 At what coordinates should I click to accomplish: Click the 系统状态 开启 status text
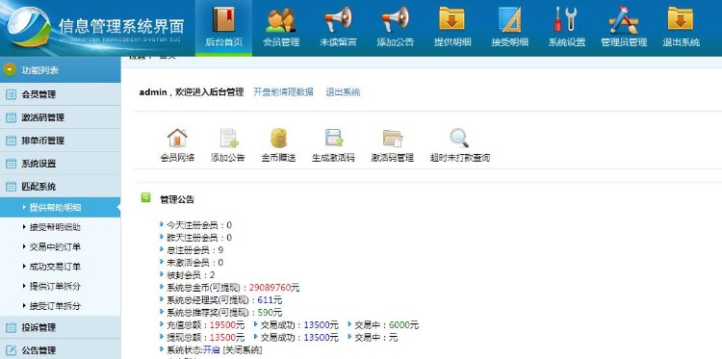(213, 349)
